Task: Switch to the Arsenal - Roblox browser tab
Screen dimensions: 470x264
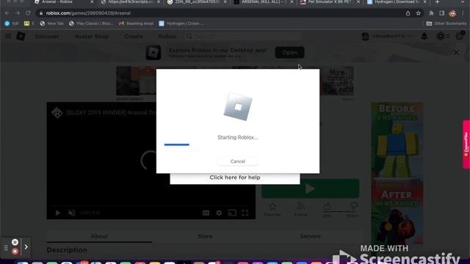Action: coord(63,2)
